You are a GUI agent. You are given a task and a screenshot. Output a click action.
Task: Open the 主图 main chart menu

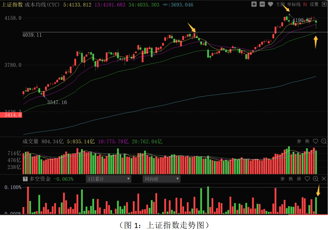(280, 4)
